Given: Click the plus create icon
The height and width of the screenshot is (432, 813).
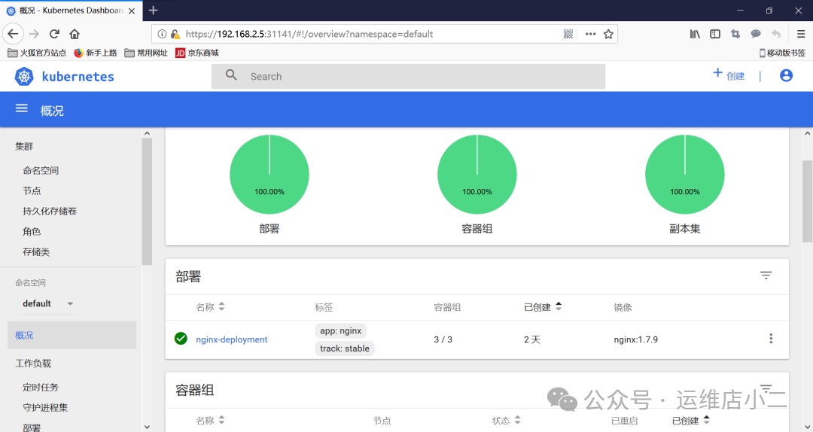Looking at the screenshot, I should [717, 72].
